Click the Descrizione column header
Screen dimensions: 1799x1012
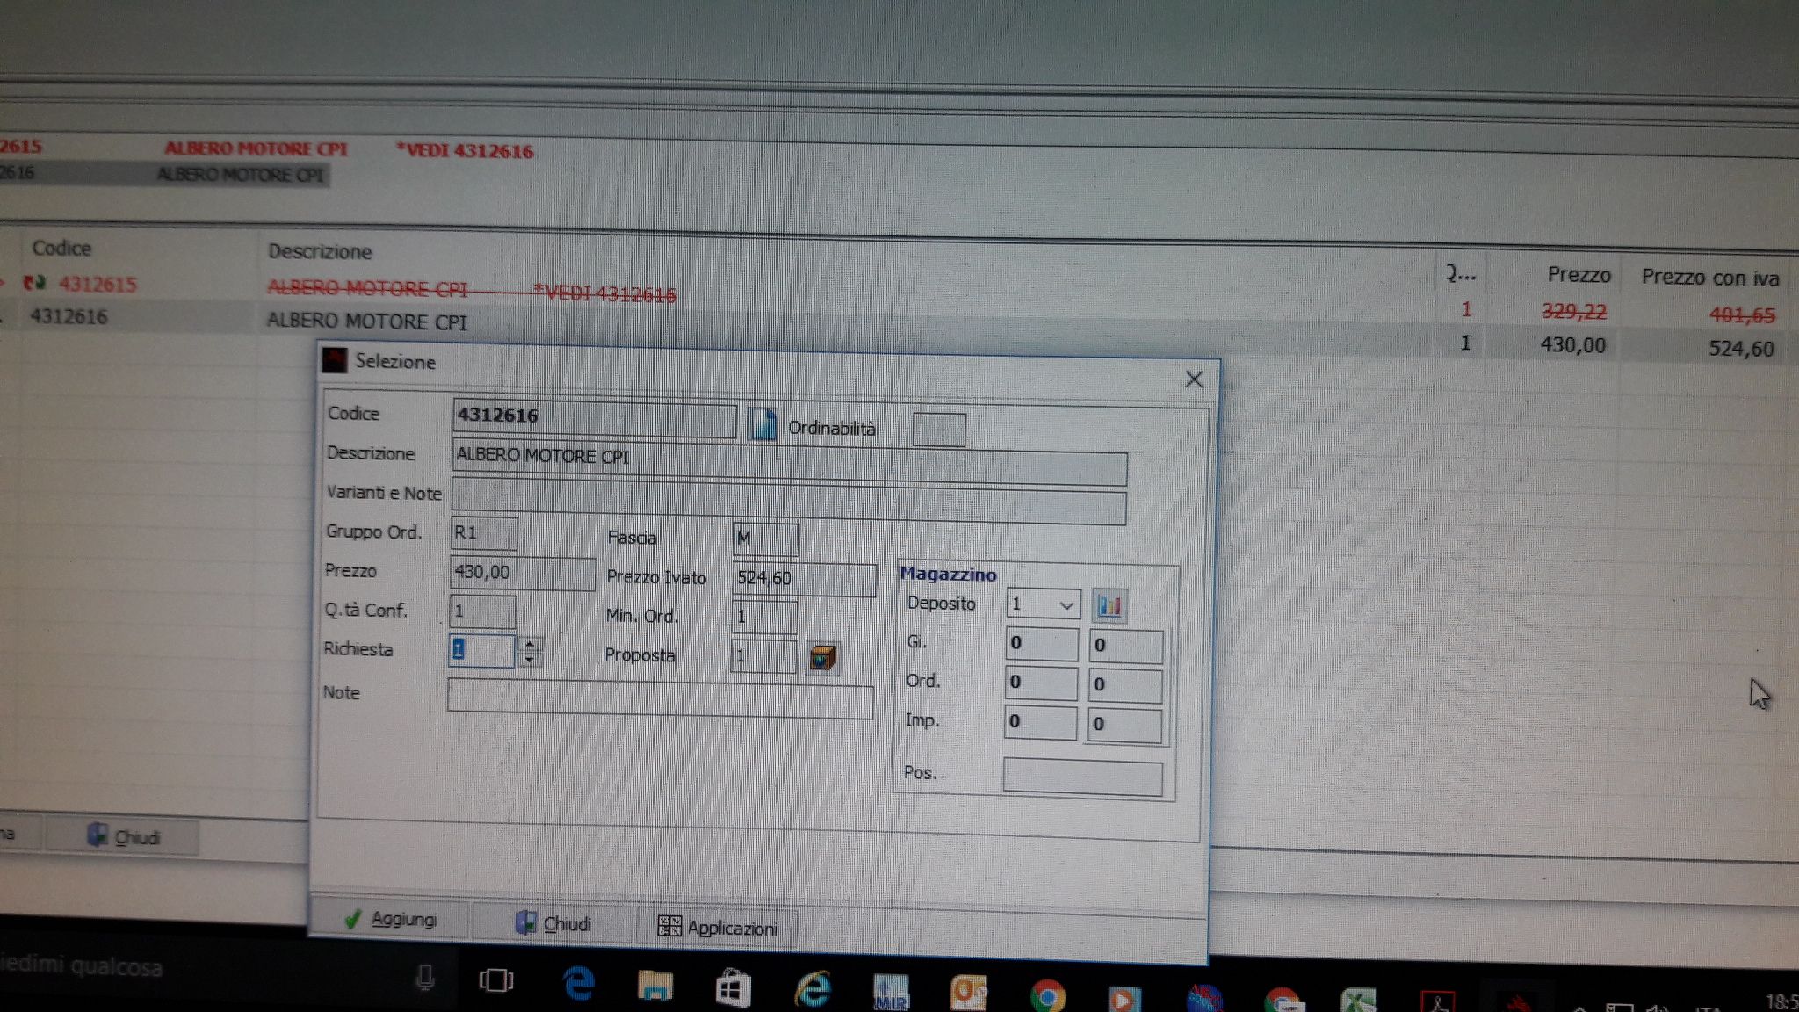tap(320, 252)
